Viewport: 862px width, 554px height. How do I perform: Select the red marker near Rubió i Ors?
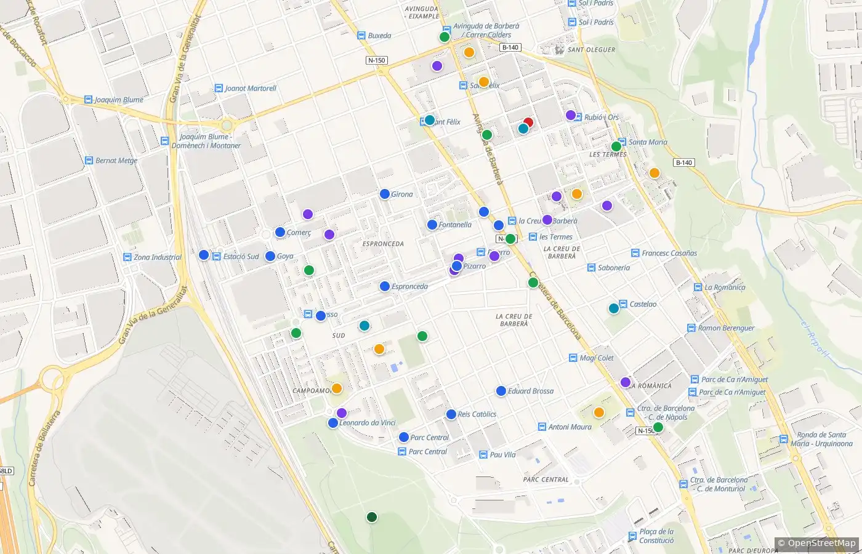tap(528, 122)
